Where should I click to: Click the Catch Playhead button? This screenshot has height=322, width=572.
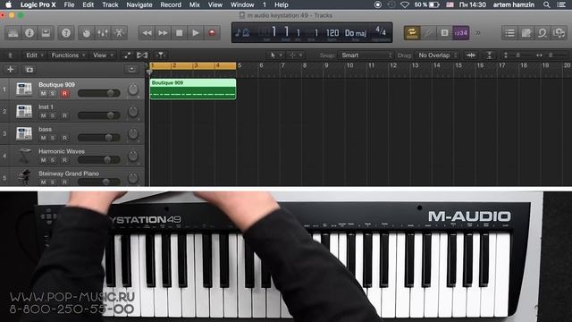tap(160, 55)
